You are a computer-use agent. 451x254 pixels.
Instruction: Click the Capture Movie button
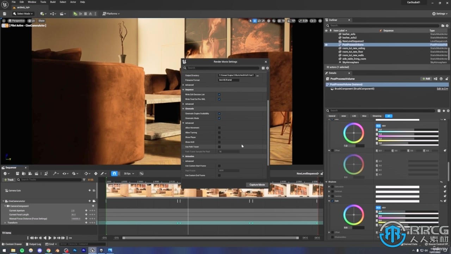(257, 185)
